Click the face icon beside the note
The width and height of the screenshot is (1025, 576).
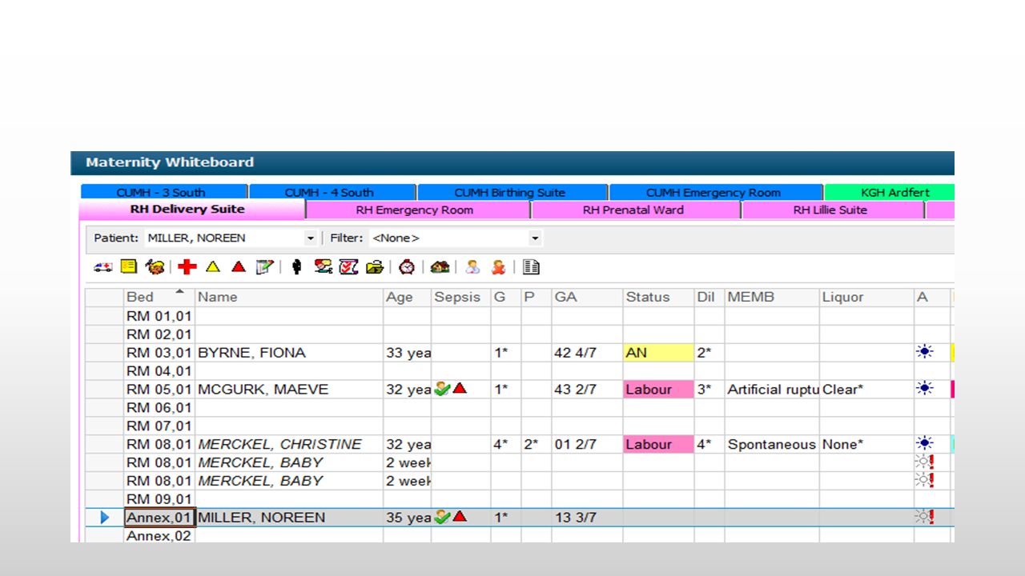click(x=155, y=267)
